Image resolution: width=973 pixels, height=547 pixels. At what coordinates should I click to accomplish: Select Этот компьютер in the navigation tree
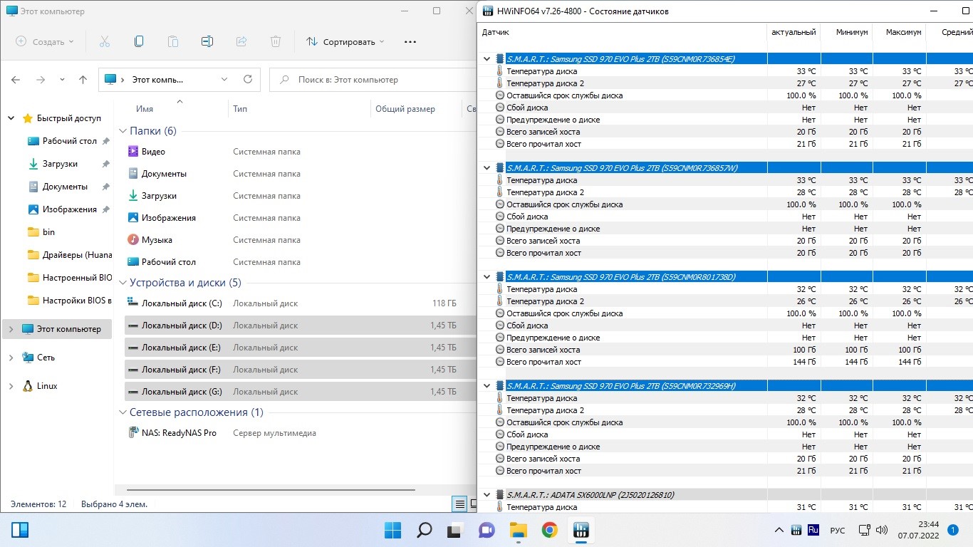point(58,329)
